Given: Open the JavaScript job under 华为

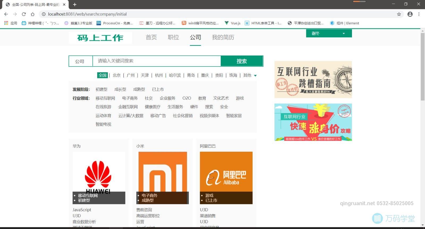Looking at the screenshot, I should (82, 210).
